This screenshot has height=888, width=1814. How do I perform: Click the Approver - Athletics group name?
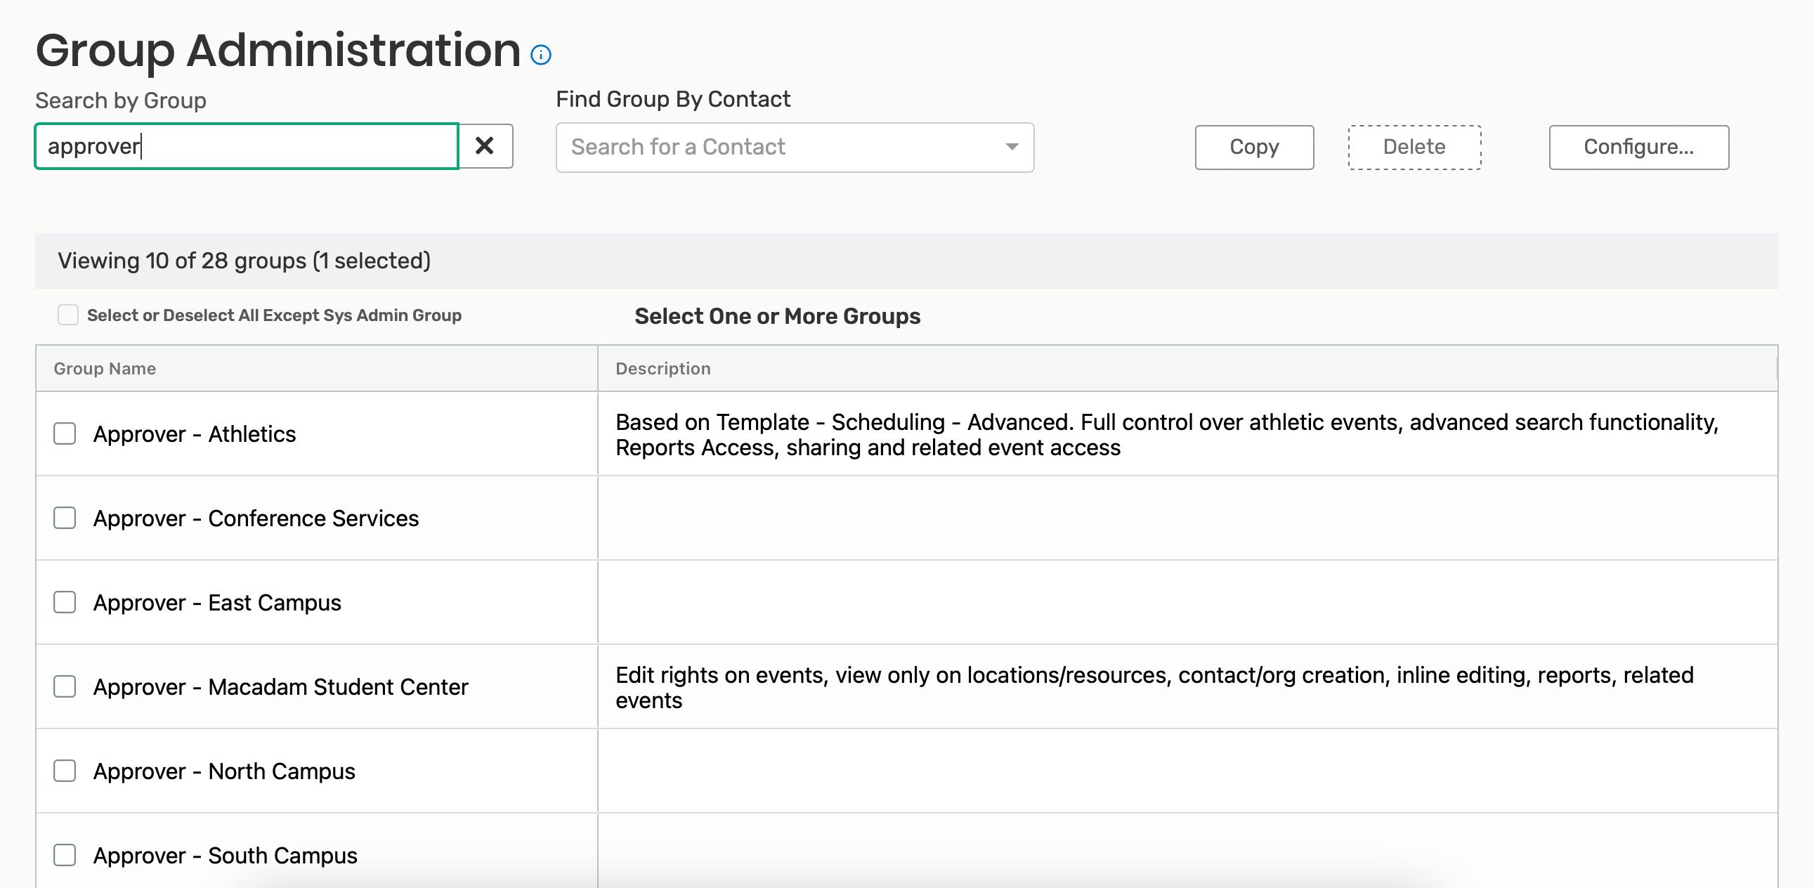[195, 433]
